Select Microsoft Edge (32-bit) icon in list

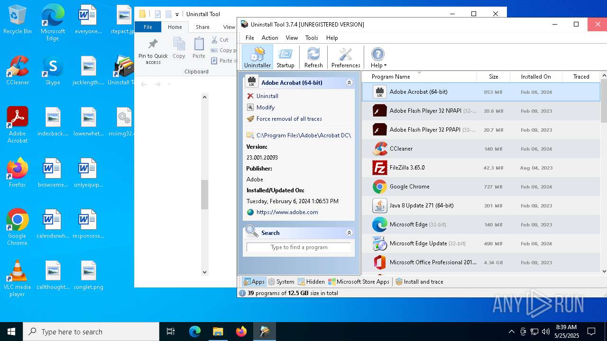tap(379, 224)
